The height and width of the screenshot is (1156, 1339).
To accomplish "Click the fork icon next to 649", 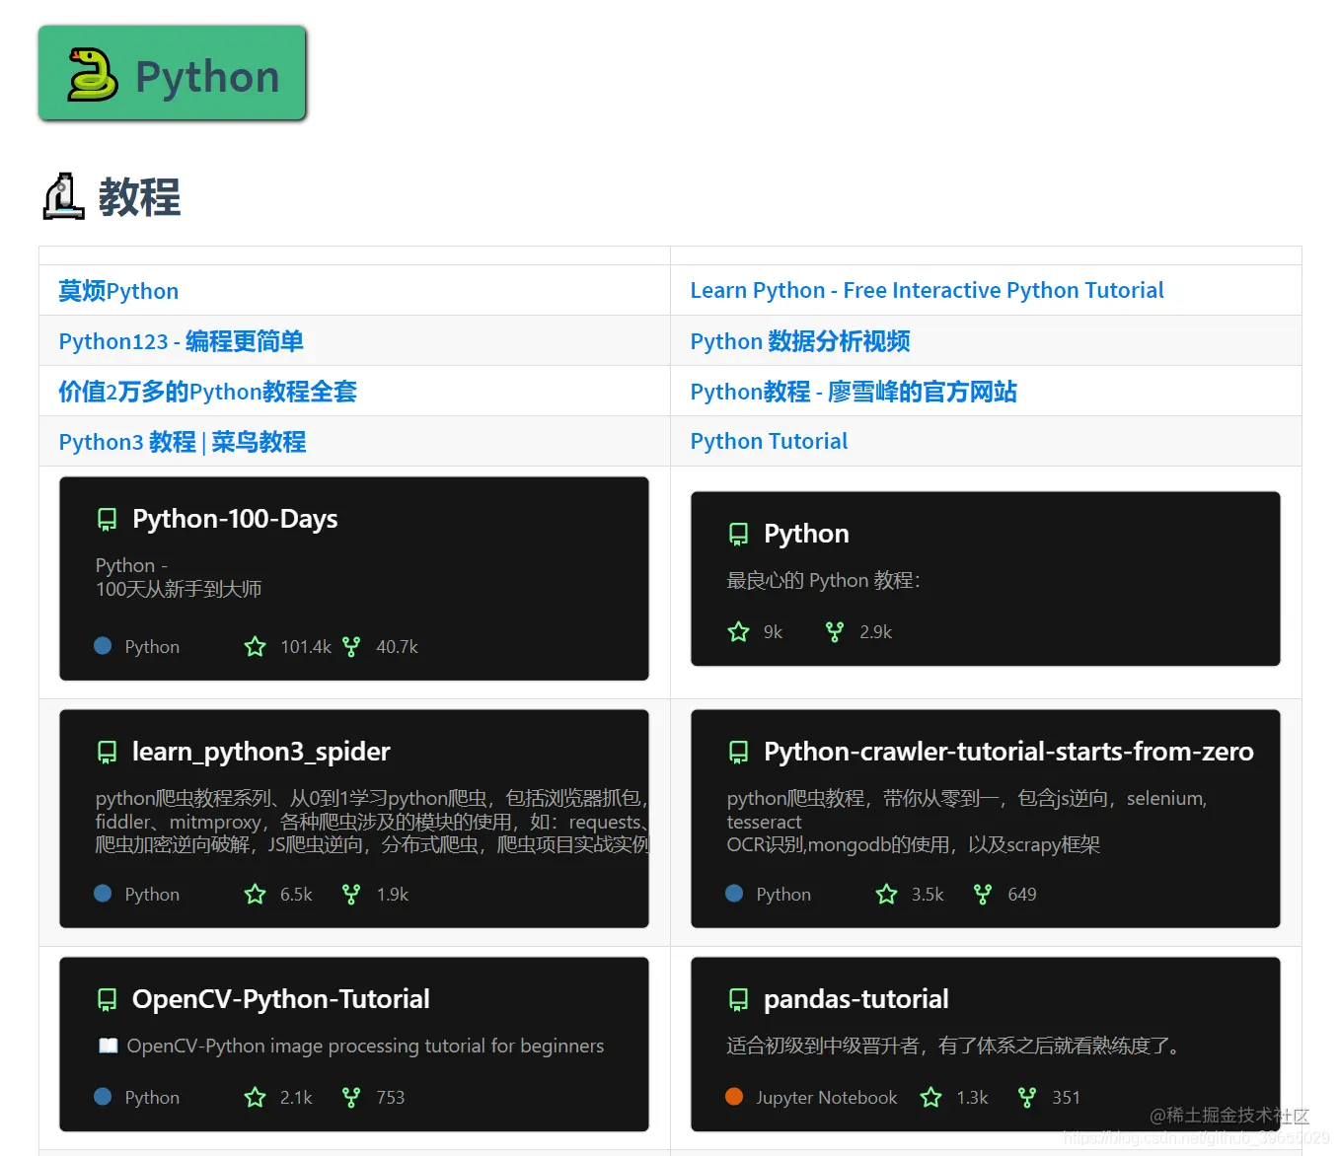I will (x=982, y=895).
